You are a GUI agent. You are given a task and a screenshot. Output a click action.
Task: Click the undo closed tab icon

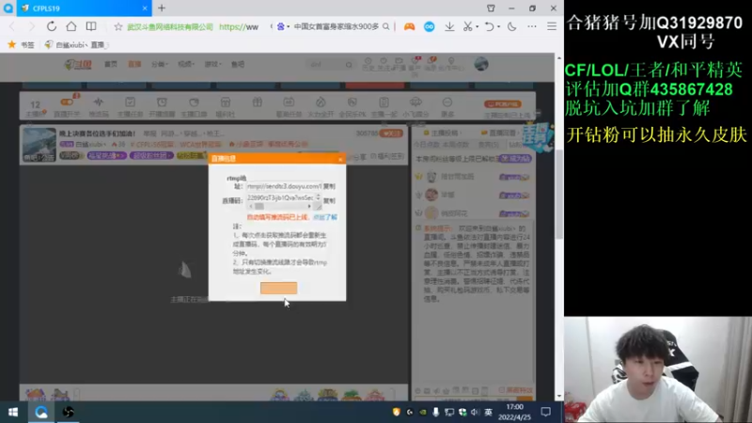pyautogui.click(x=489, y=27)
